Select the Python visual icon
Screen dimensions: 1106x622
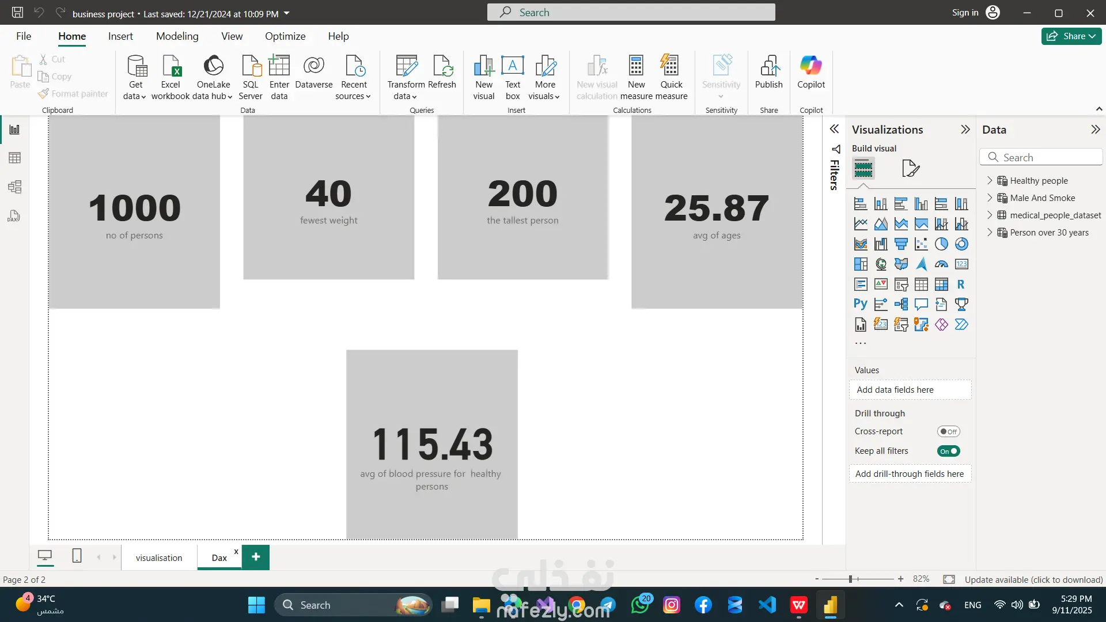[x=861, y=304]
